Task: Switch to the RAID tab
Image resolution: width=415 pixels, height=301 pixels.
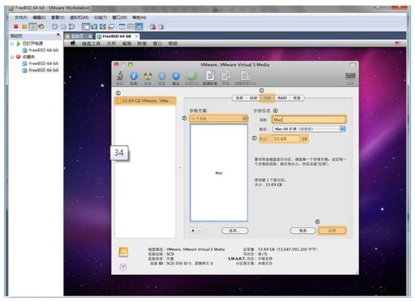Action: click(x=282, y=97)
